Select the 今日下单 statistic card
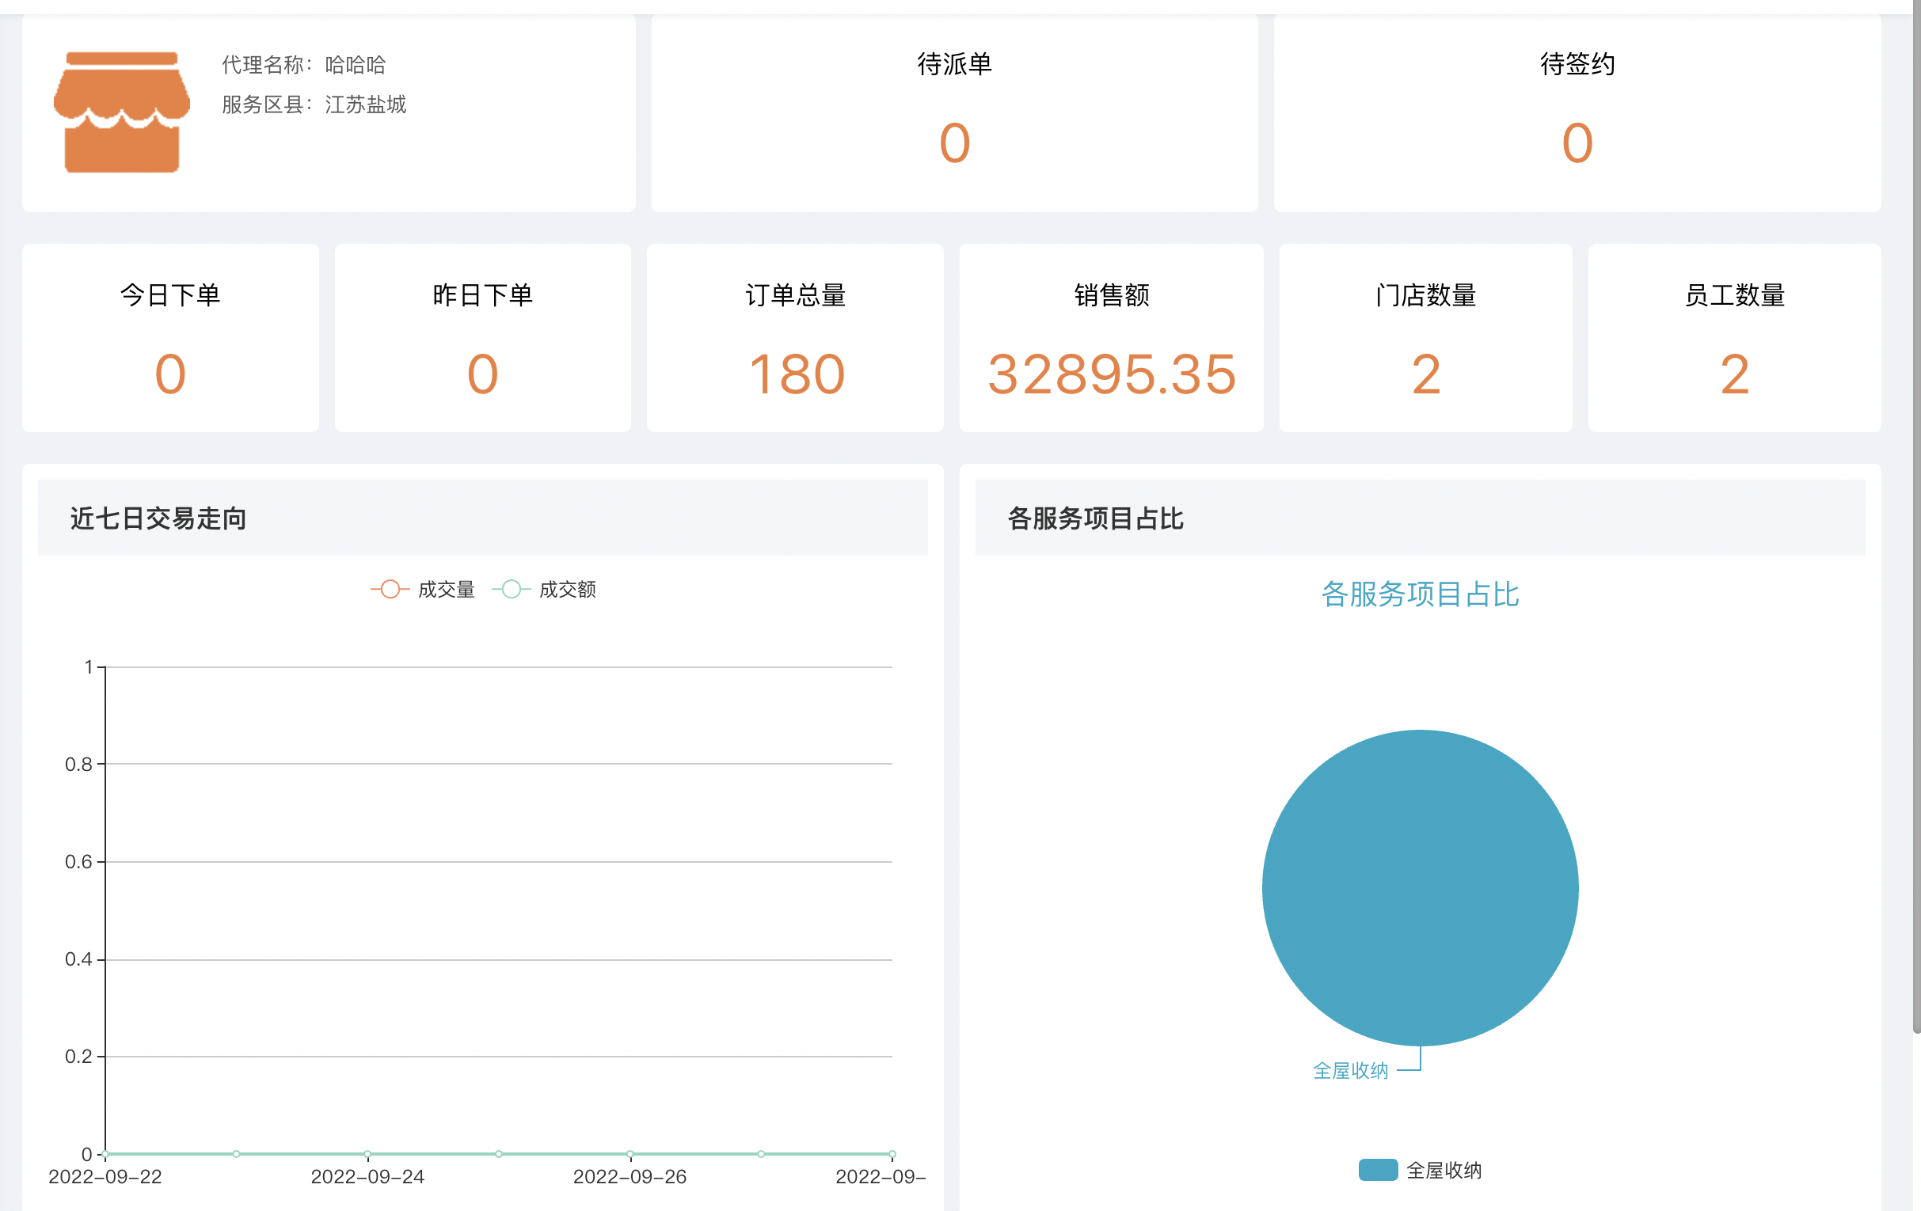1921x1211 pixels. (170, 338)
